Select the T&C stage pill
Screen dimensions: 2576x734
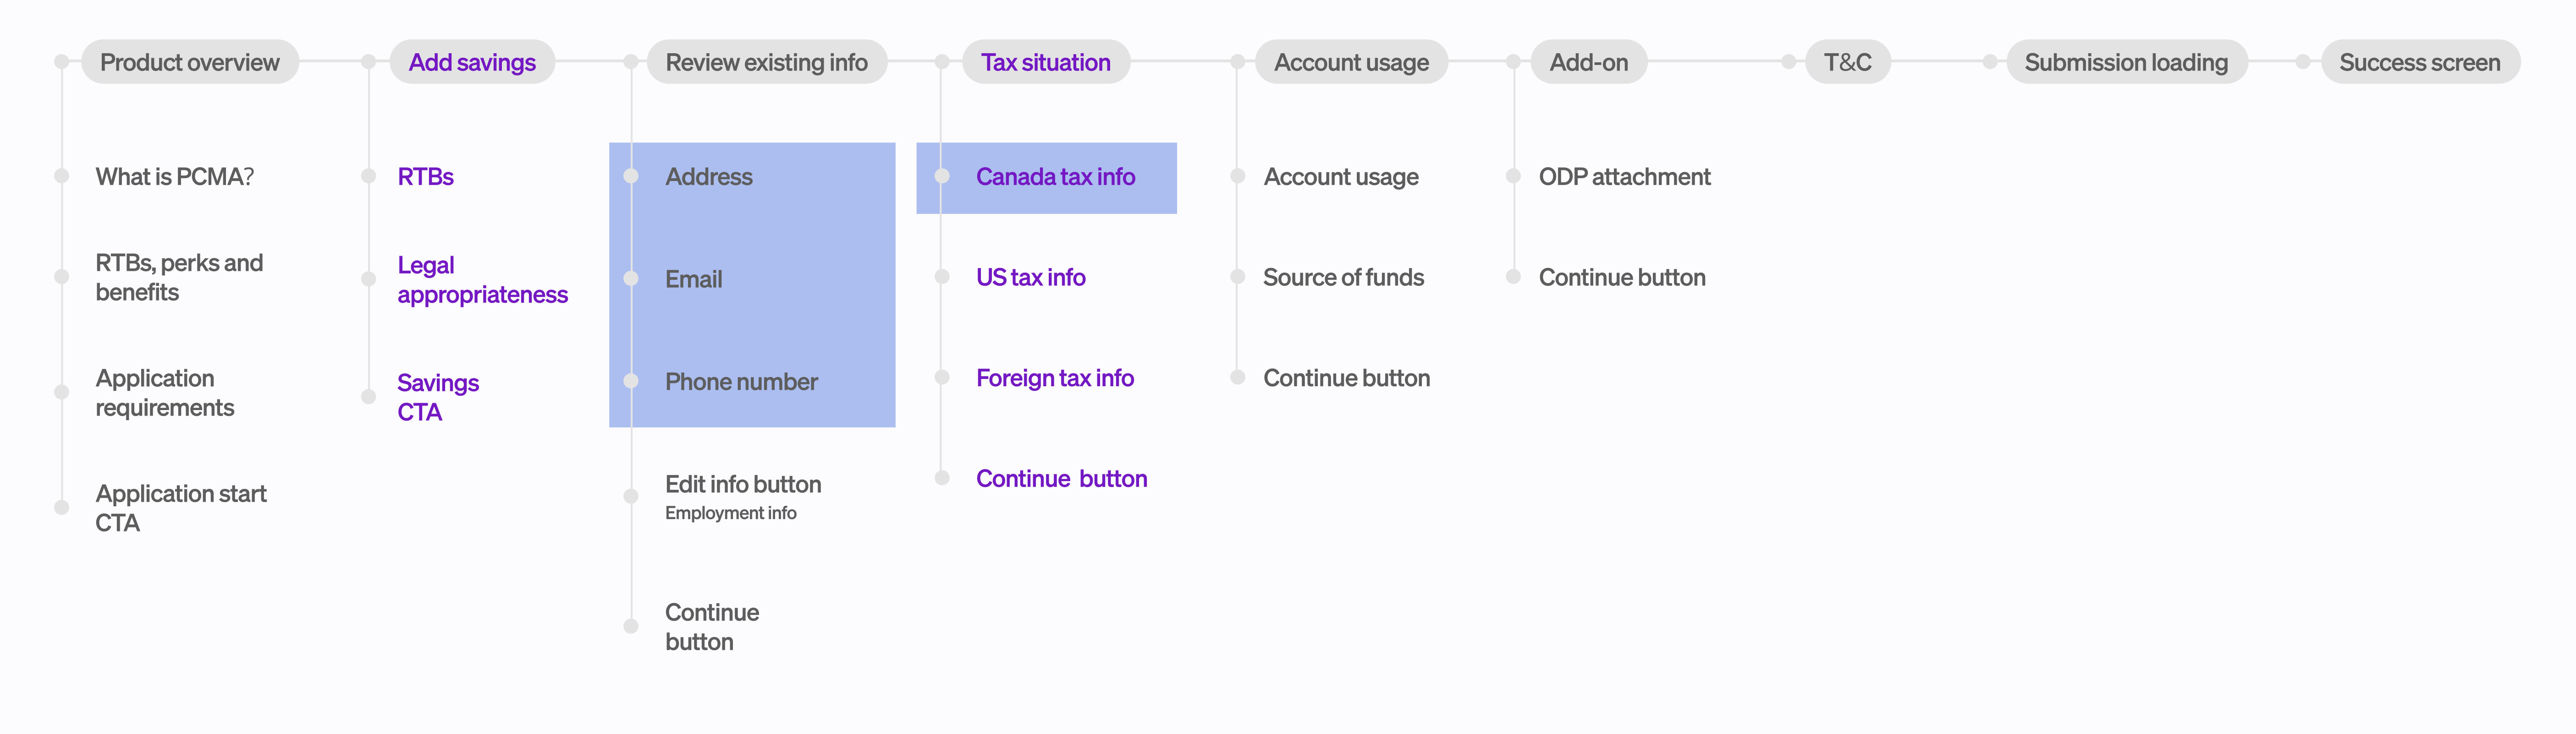(1848, 62)
